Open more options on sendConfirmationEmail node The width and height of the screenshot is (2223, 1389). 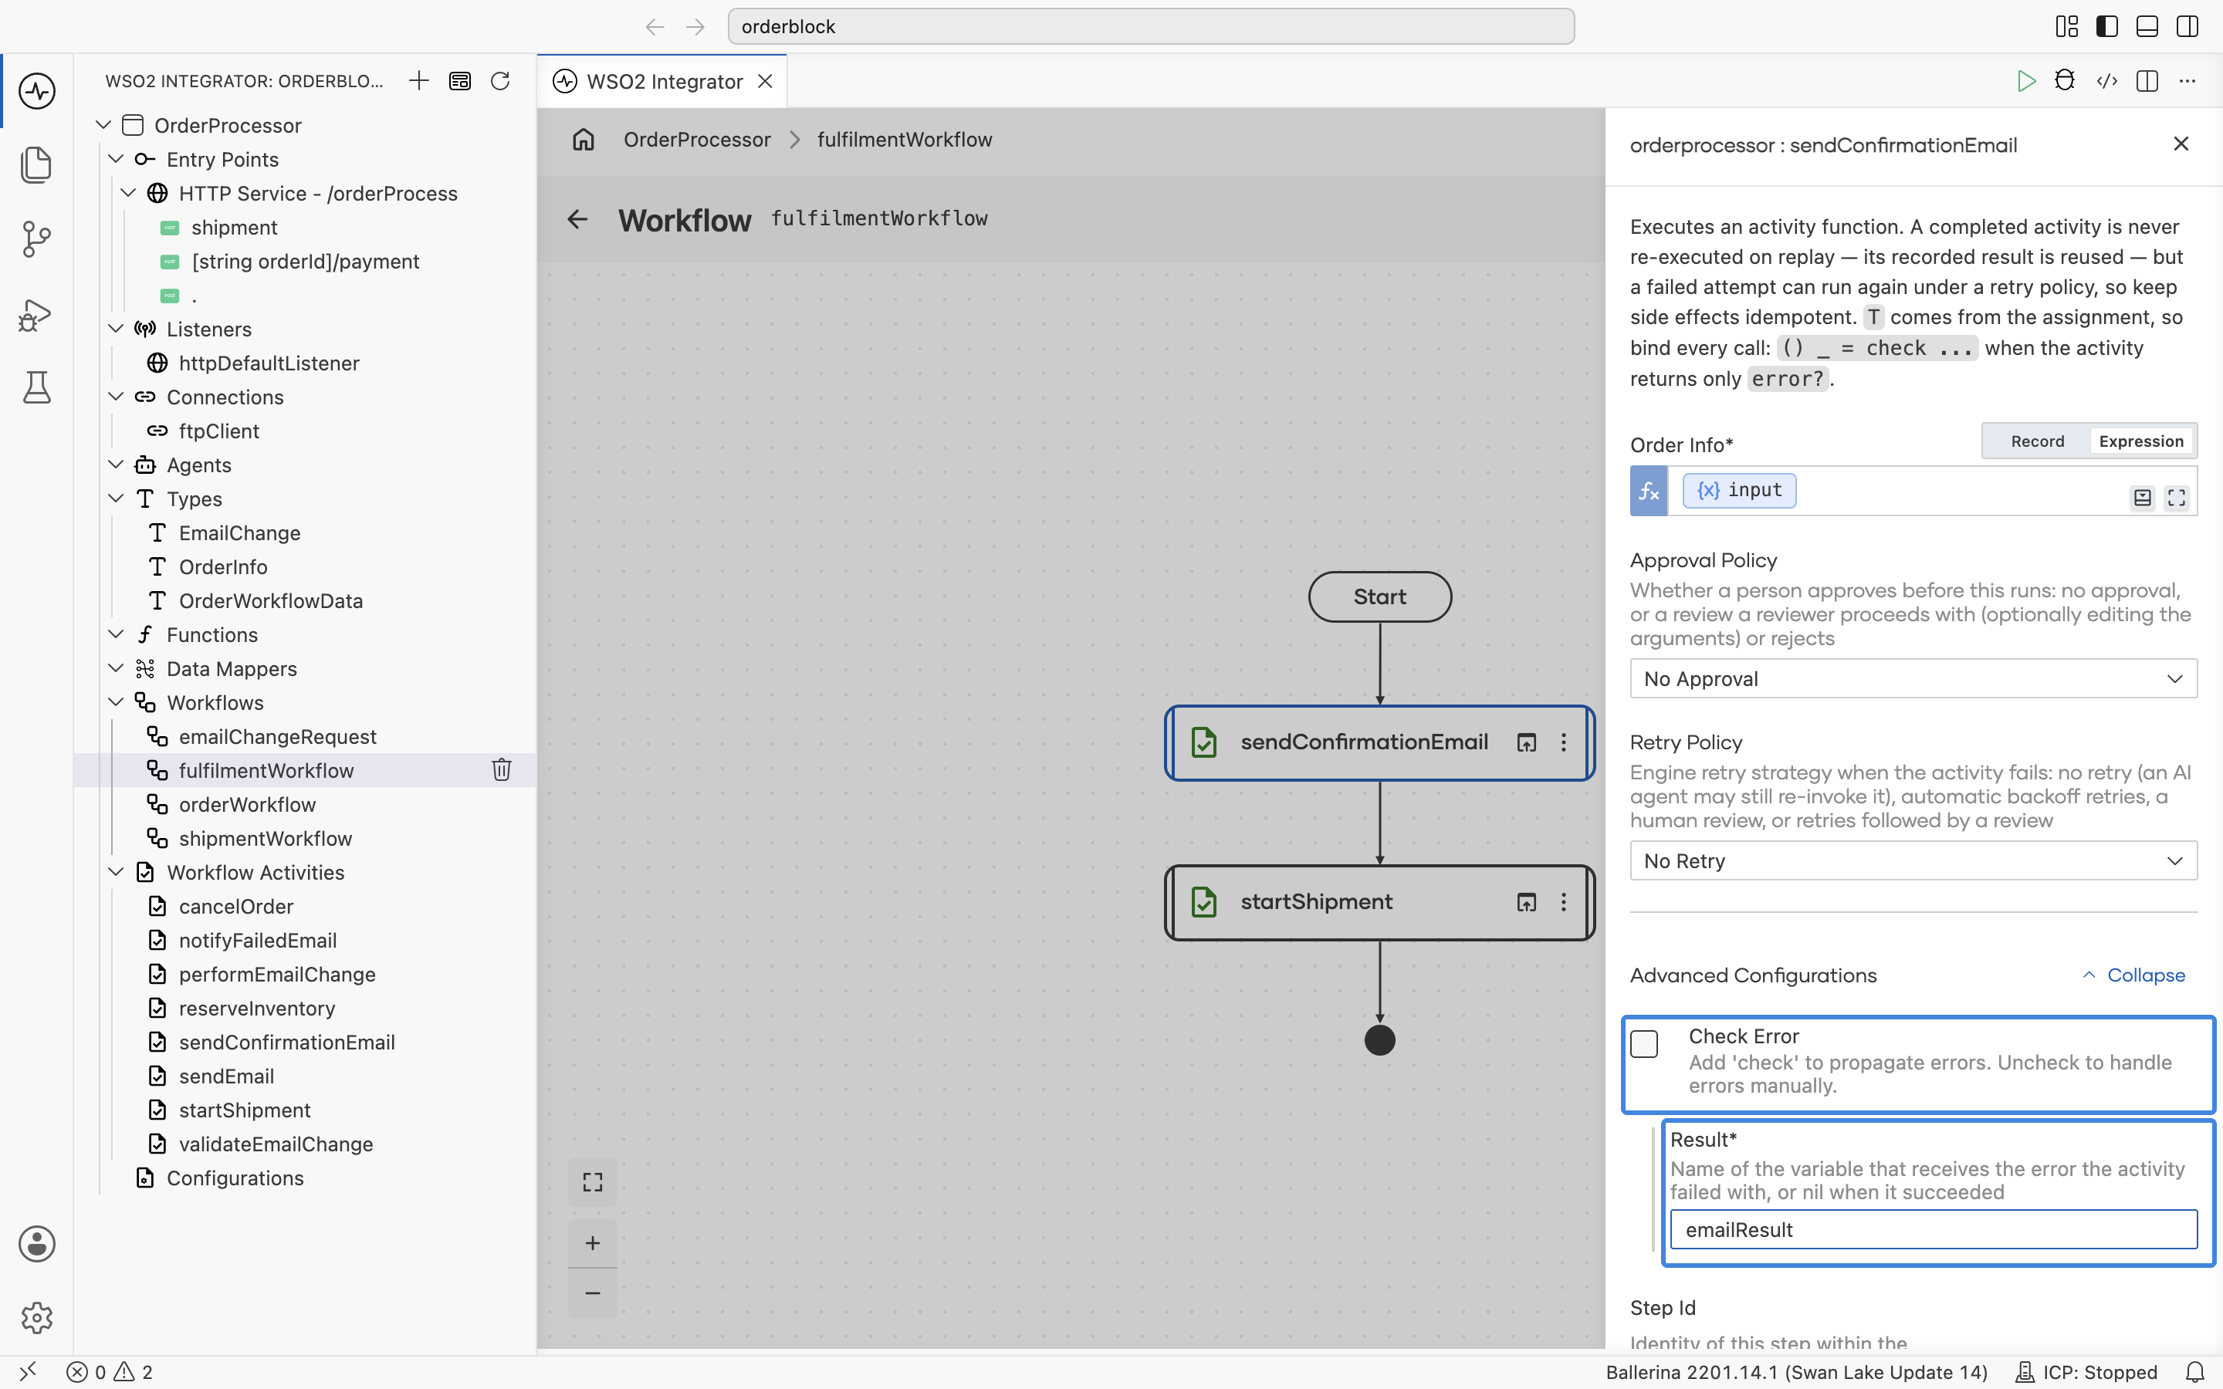1564,742
